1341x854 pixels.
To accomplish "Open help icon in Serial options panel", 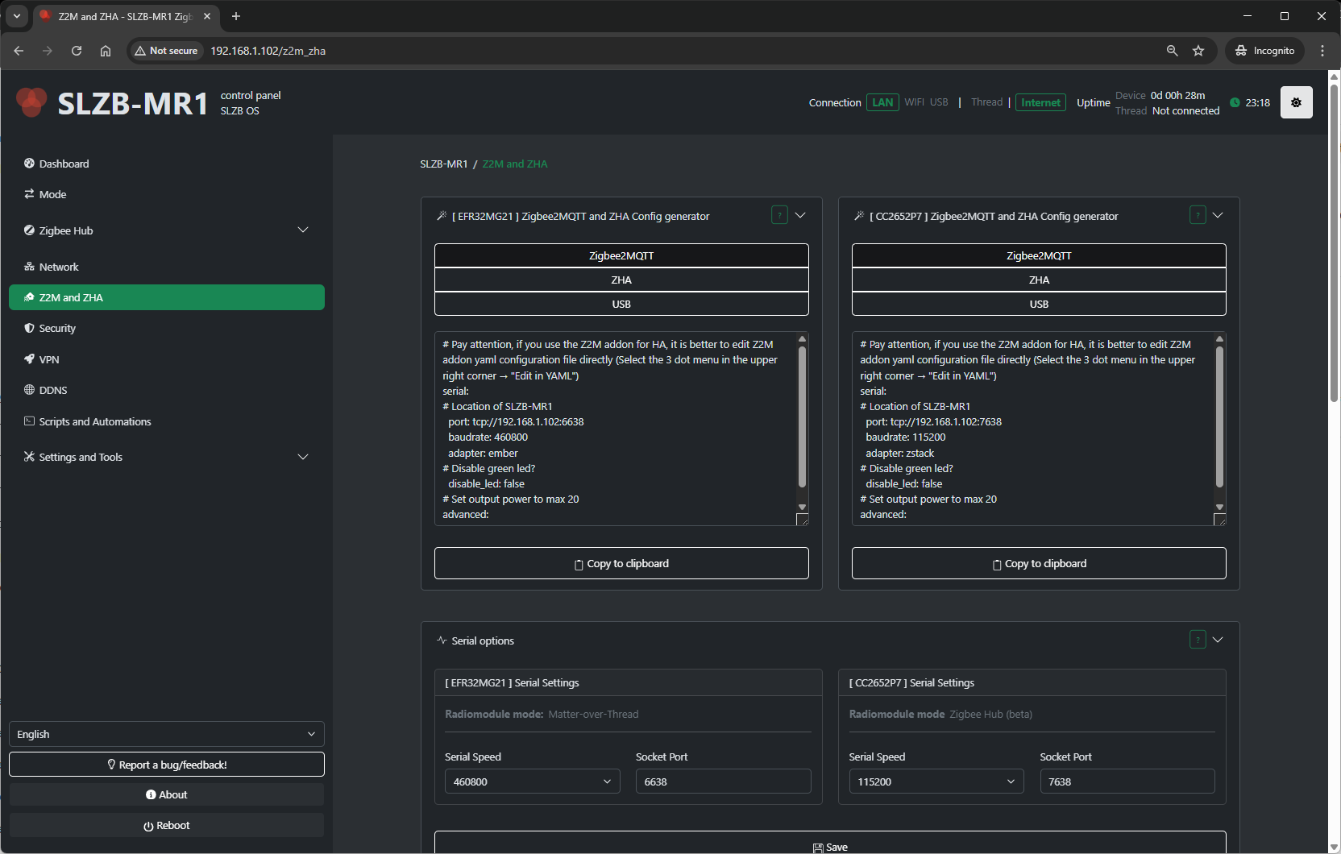I will [1198, 640].
